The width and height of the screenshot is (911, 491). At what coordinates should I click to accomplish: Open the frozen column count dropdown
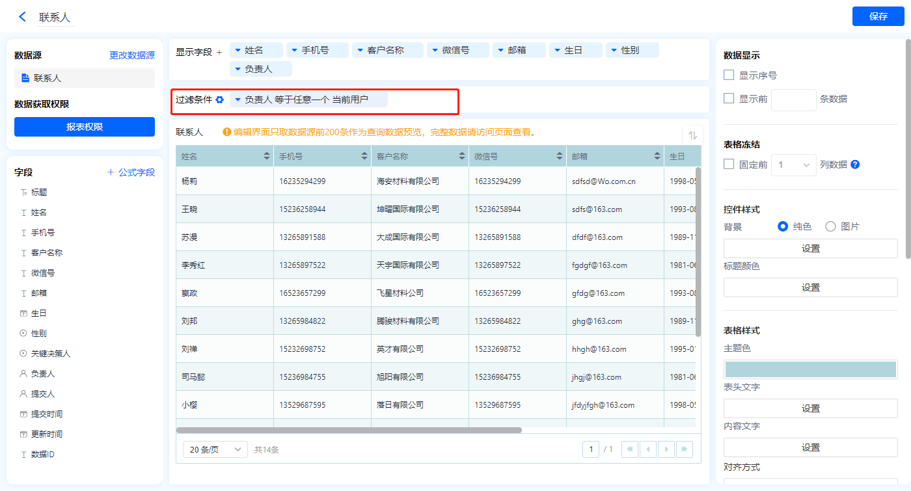(794, 165)
